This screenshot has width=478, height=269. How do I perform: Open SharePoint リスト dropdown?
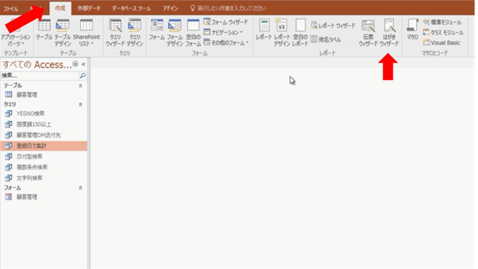(x=87, y=32)
